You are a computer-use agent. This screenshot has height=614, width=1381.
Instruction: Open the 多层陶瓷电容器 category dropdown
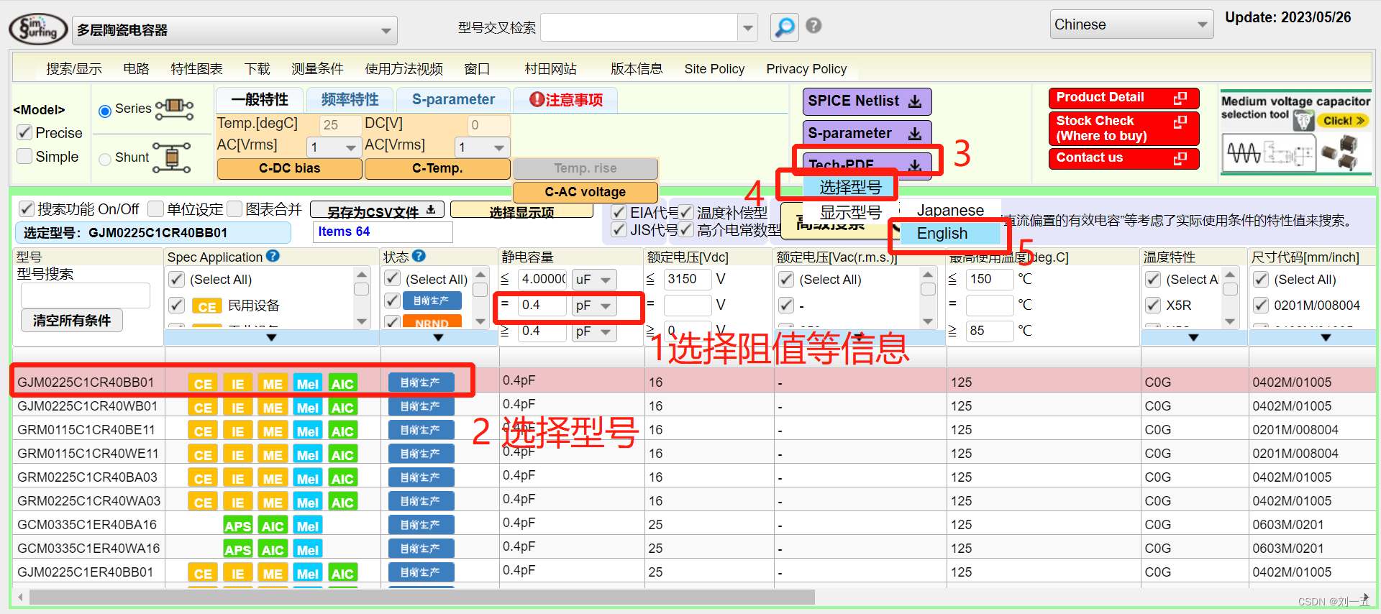[234, 30]
